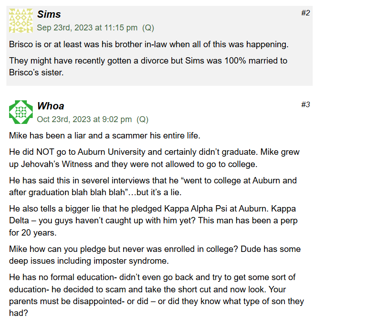Click the paragraph about a recent divorce
Screen dimensions: 369x325
pyautogui.click(x=148, y=67)
